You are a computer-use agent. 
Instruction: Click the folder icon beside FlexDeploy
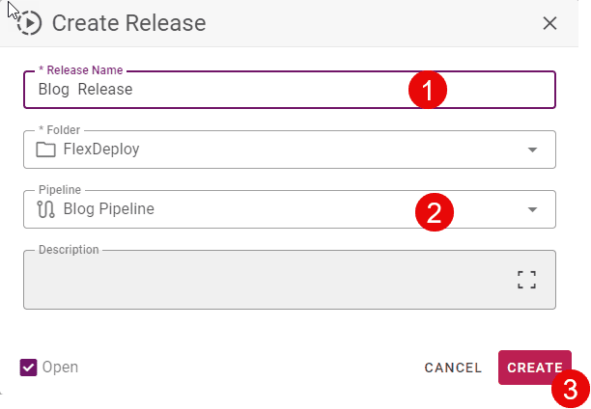pyautogui.click(x=45, y=150)
